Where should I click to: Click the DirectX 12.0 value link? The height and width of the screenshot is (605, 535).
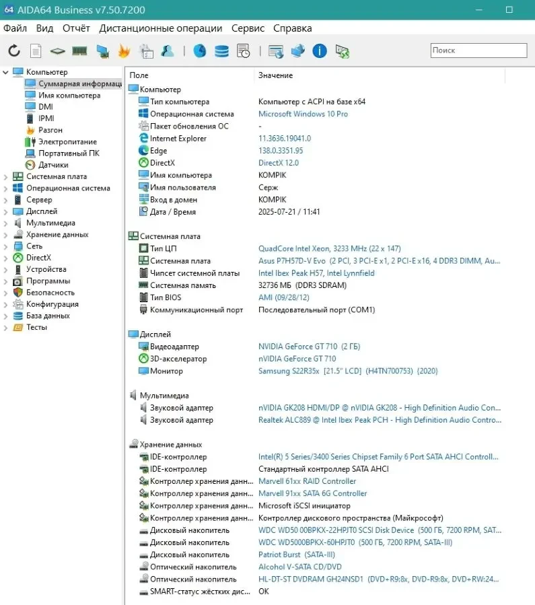[279, 163]
